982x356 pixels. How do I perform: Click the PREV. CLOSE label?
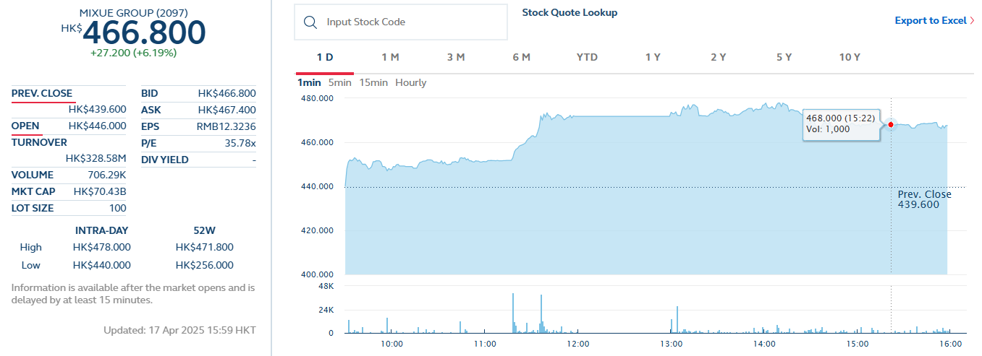[42, 94]
